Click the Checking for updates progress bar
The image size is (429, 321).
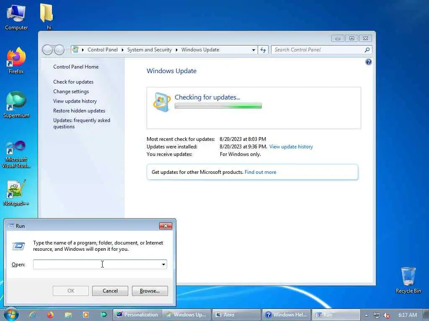218,106
